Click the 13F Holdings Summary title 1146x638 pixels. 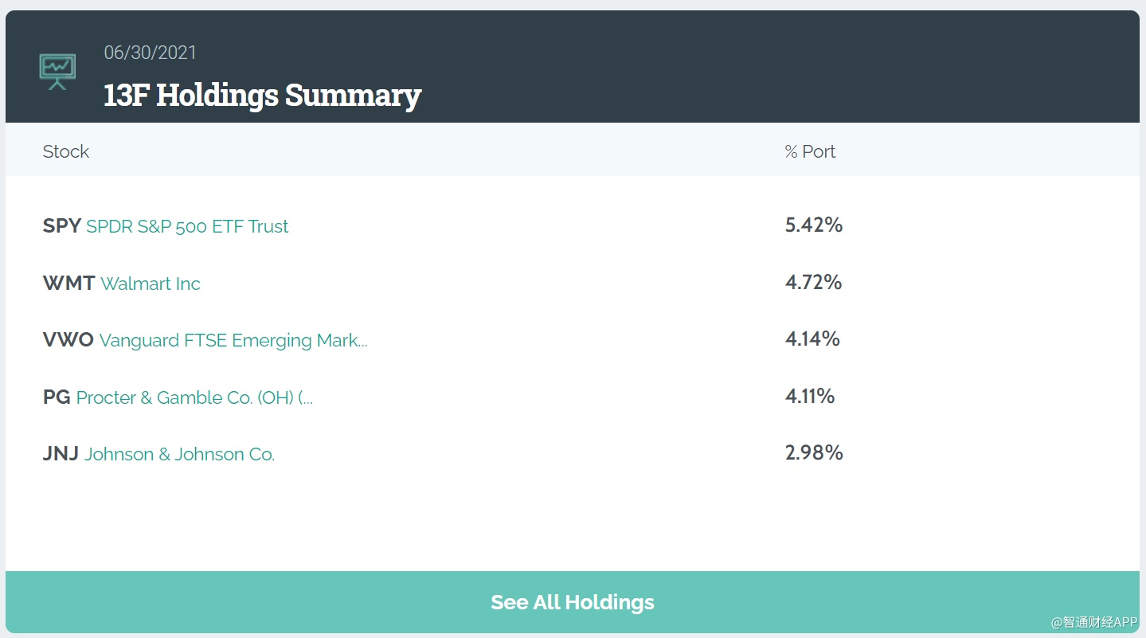[262, 95]
